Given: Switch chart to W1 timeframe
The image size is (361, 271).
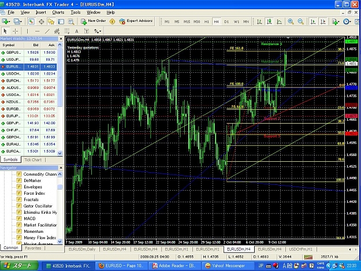Looking at the screenshot, I should pos(236,21).
